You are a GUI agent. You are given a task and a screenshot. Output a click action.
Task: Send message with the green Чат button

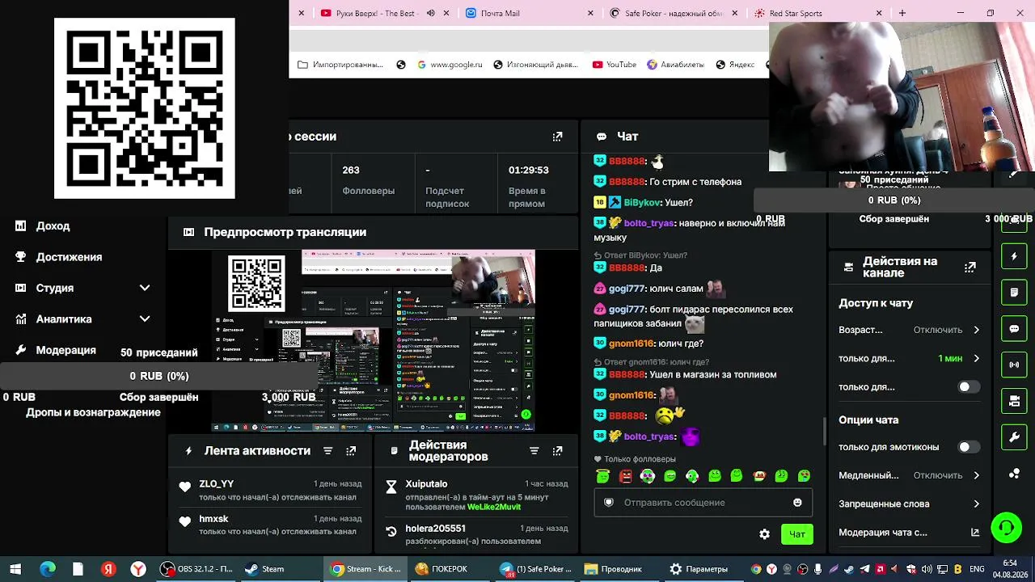(x=797, y=534)
